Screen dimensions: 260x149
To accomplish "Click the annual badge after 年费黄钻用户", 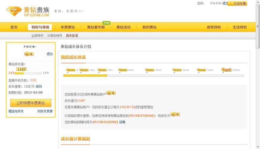I will pos(111,93).
